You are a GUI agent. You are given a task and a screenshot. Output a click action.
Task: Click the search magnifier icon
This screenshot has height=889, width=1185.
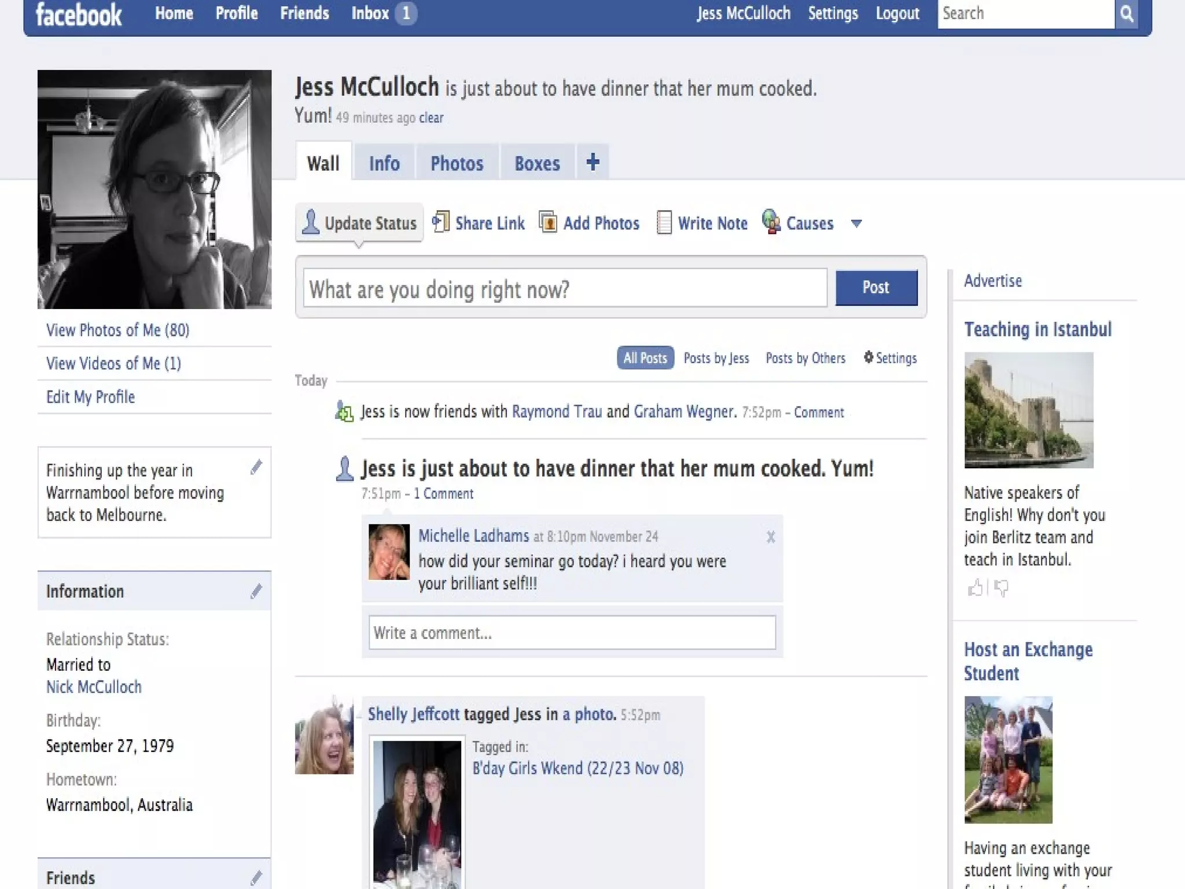1126,14
